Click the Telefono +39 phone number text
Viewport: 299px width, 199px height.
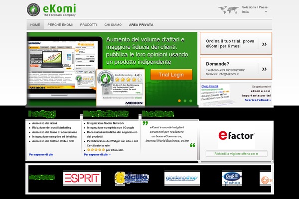tap(225, 70)
